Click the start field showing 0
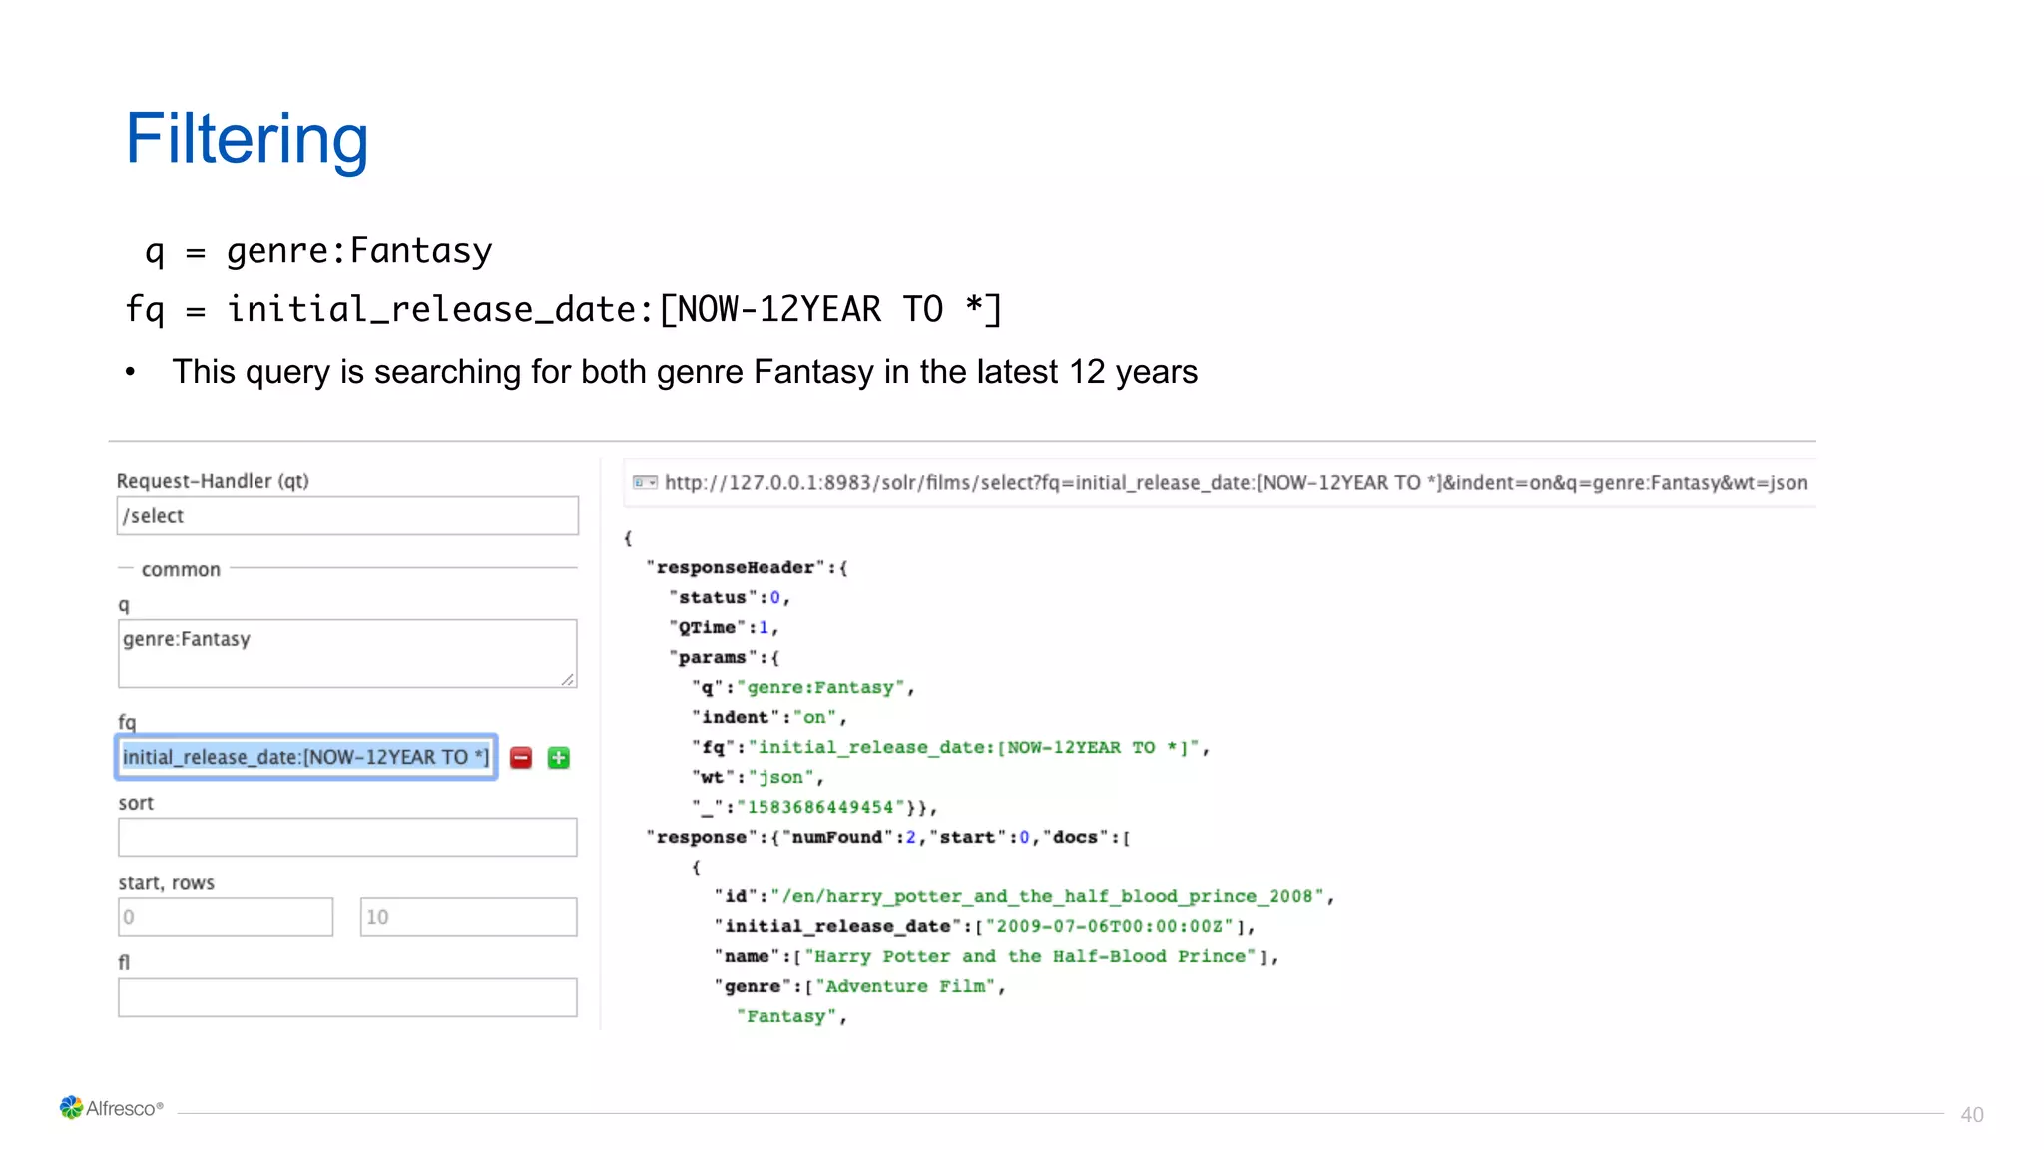Viewport: 2044px width, 1150px height. pos(226,917)
